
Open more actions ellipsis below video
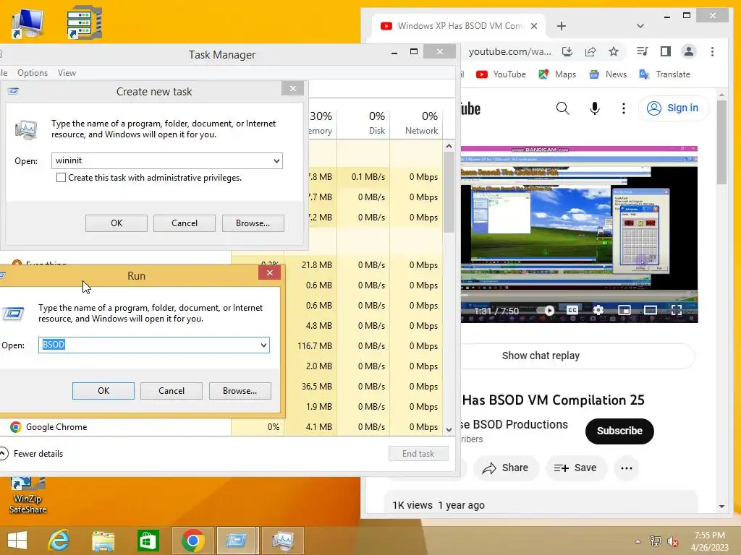coord(627,468)
